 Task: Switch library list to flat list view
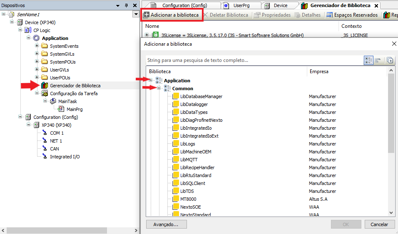(x=378, y=60)
